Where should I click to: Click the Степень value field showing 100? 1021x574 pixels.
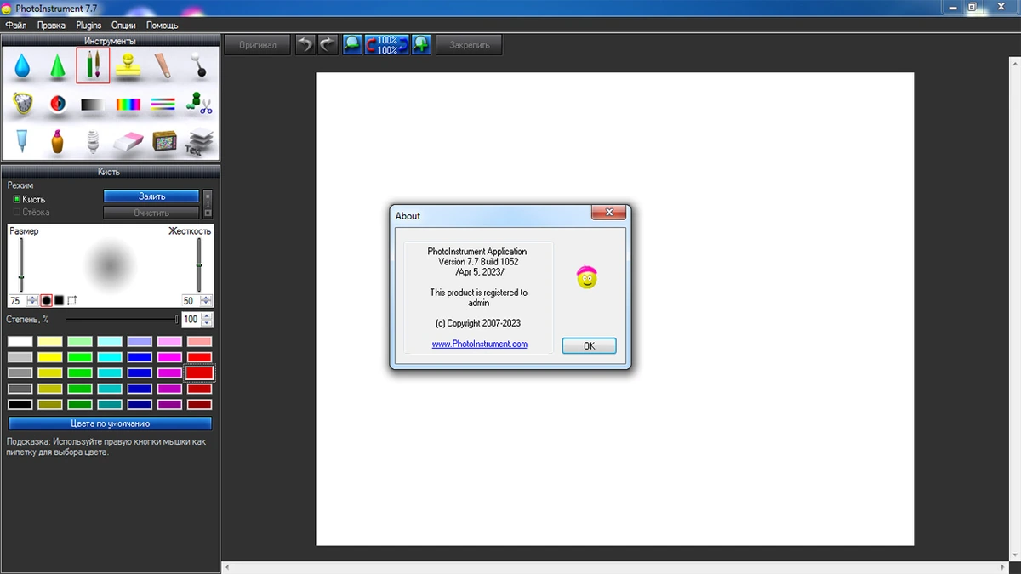click(191, 320)
